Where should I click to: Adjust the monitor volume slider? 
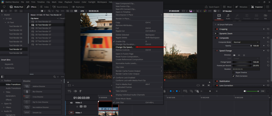point(253,91)
